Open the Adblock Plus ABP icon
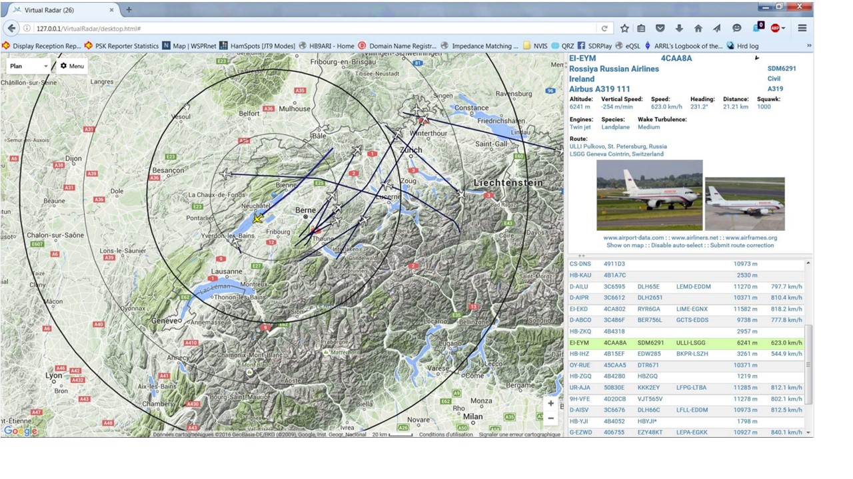This screenshot has width=853, height=479. click(x=775, y=29)
